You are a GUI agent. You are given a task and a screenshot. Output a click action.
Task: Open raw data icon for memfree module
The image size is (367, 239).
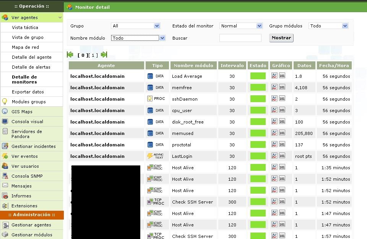point(282,87)
